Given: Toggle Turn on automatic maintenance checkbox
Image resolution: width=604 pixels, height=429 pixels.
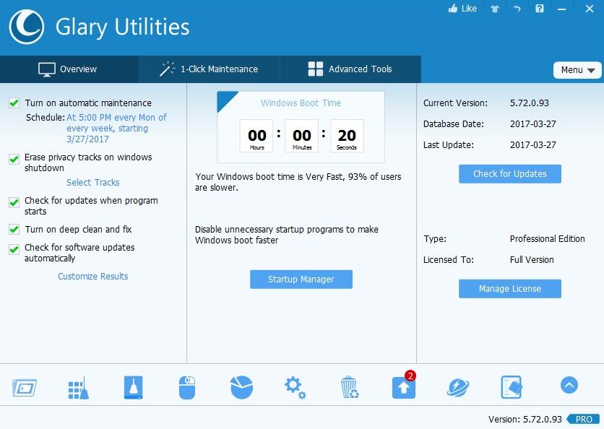Looking at the screenshot, I should (14, 103).
